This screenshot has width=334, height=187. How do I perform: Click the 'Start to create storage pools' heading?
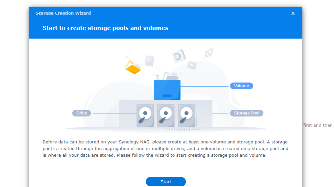(105, 28)
